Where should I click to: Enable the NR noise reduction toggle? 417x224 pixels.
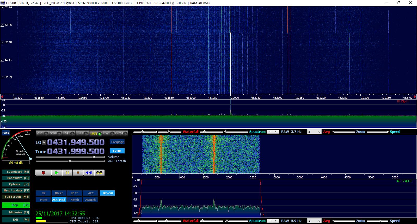(x=44, y=193)
